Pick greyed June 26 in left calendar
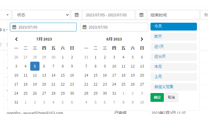This screenshot has width=208, height=114. pos(16,57)
